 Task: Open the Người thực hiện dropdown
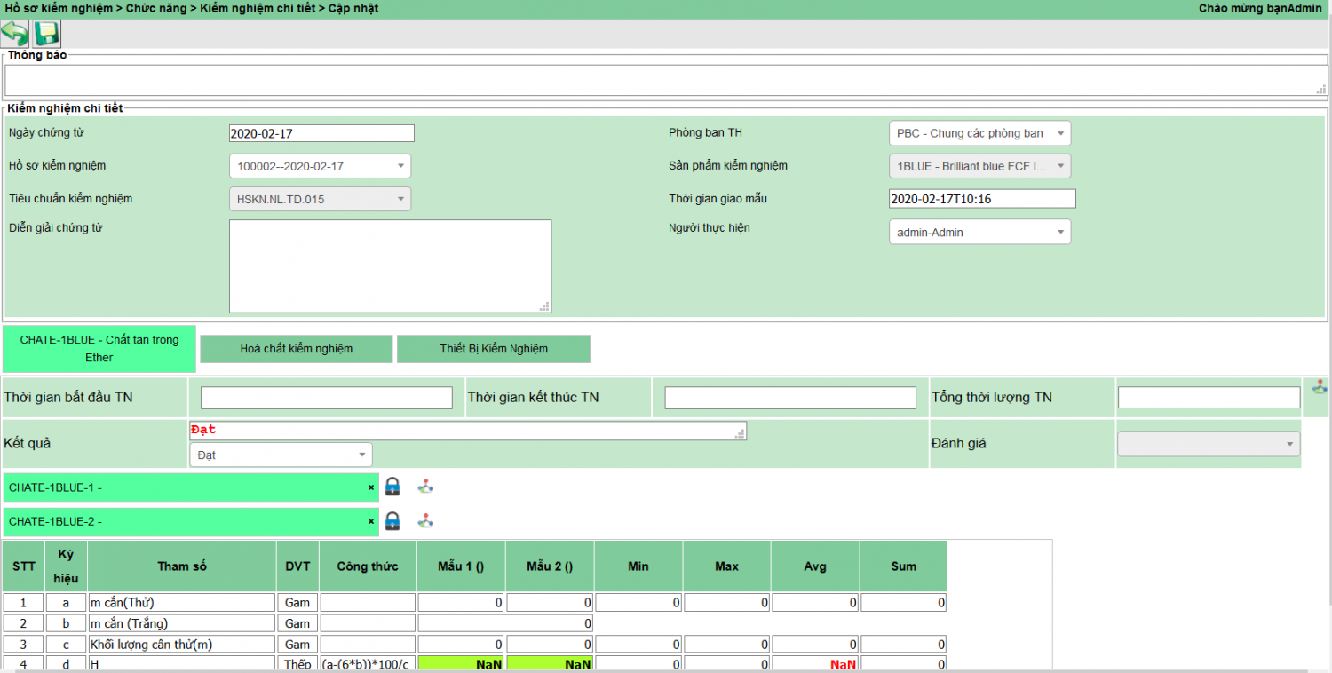[x=979, y=232]
